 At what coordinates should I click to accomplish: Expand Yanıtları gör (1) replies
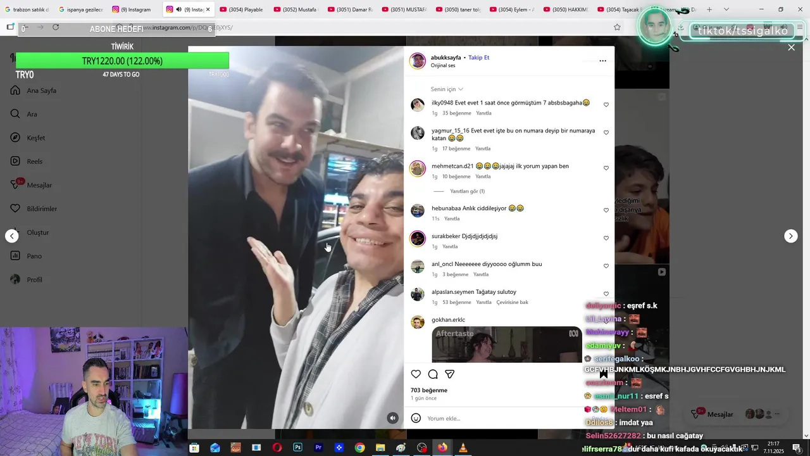pos(467,191)
